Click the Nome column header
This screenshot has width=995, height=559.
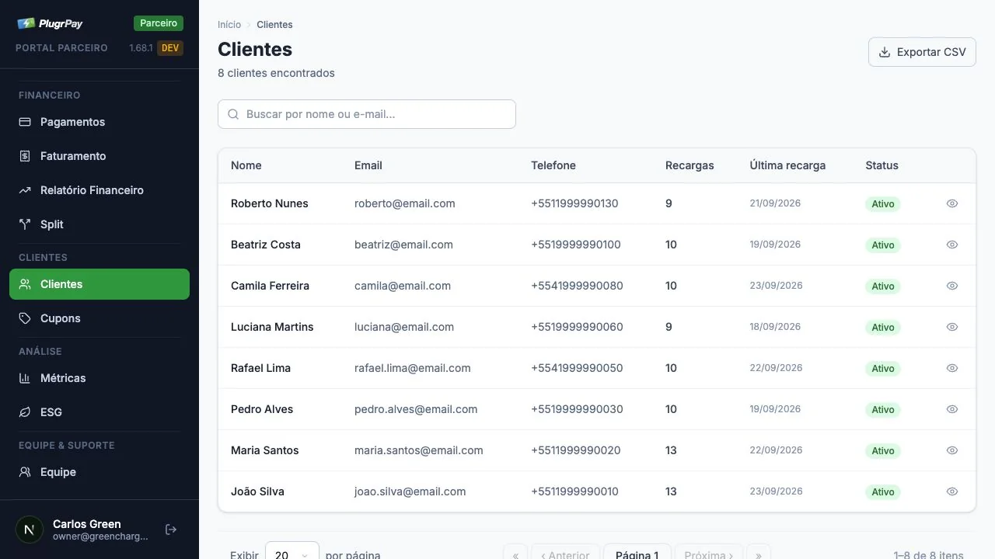pyautogui.click(x=246, y=165)
